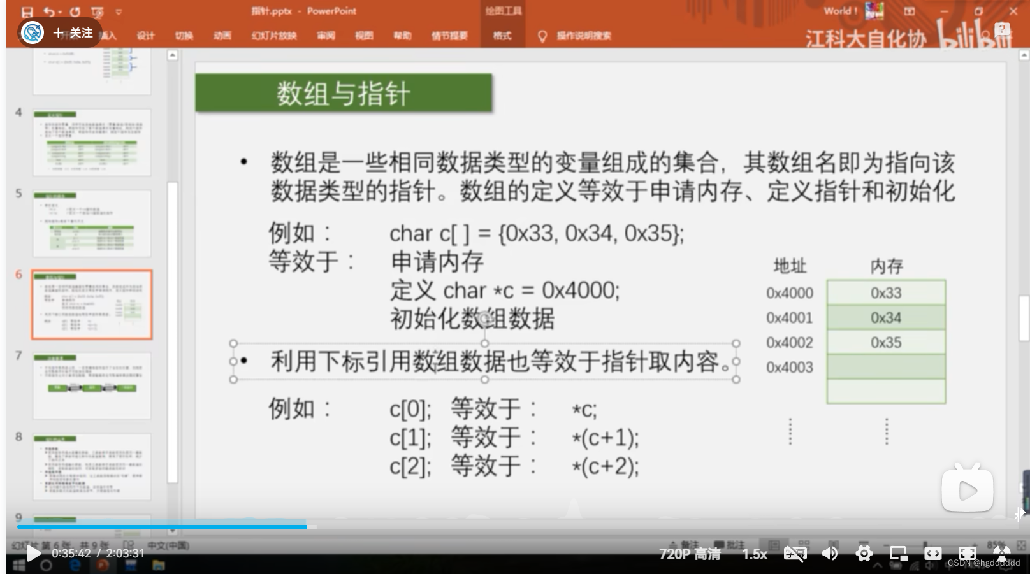Click the Windows Start button in taskbar

tap(18, 566)
